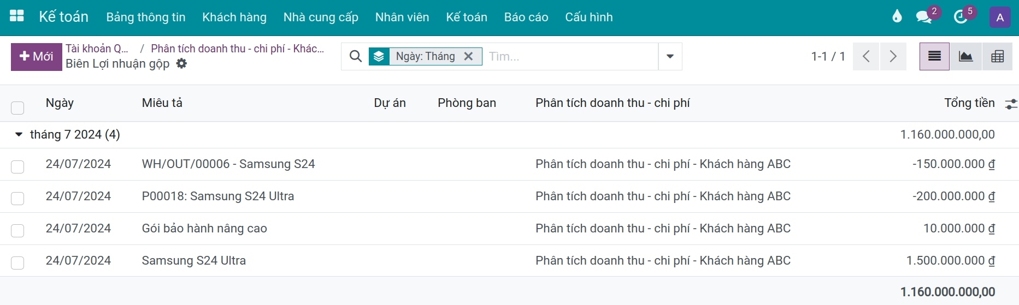Click the -200.000.000 đ amount cell
Viewport: 1019px width, 305px height.
click(x=953, y=196)
